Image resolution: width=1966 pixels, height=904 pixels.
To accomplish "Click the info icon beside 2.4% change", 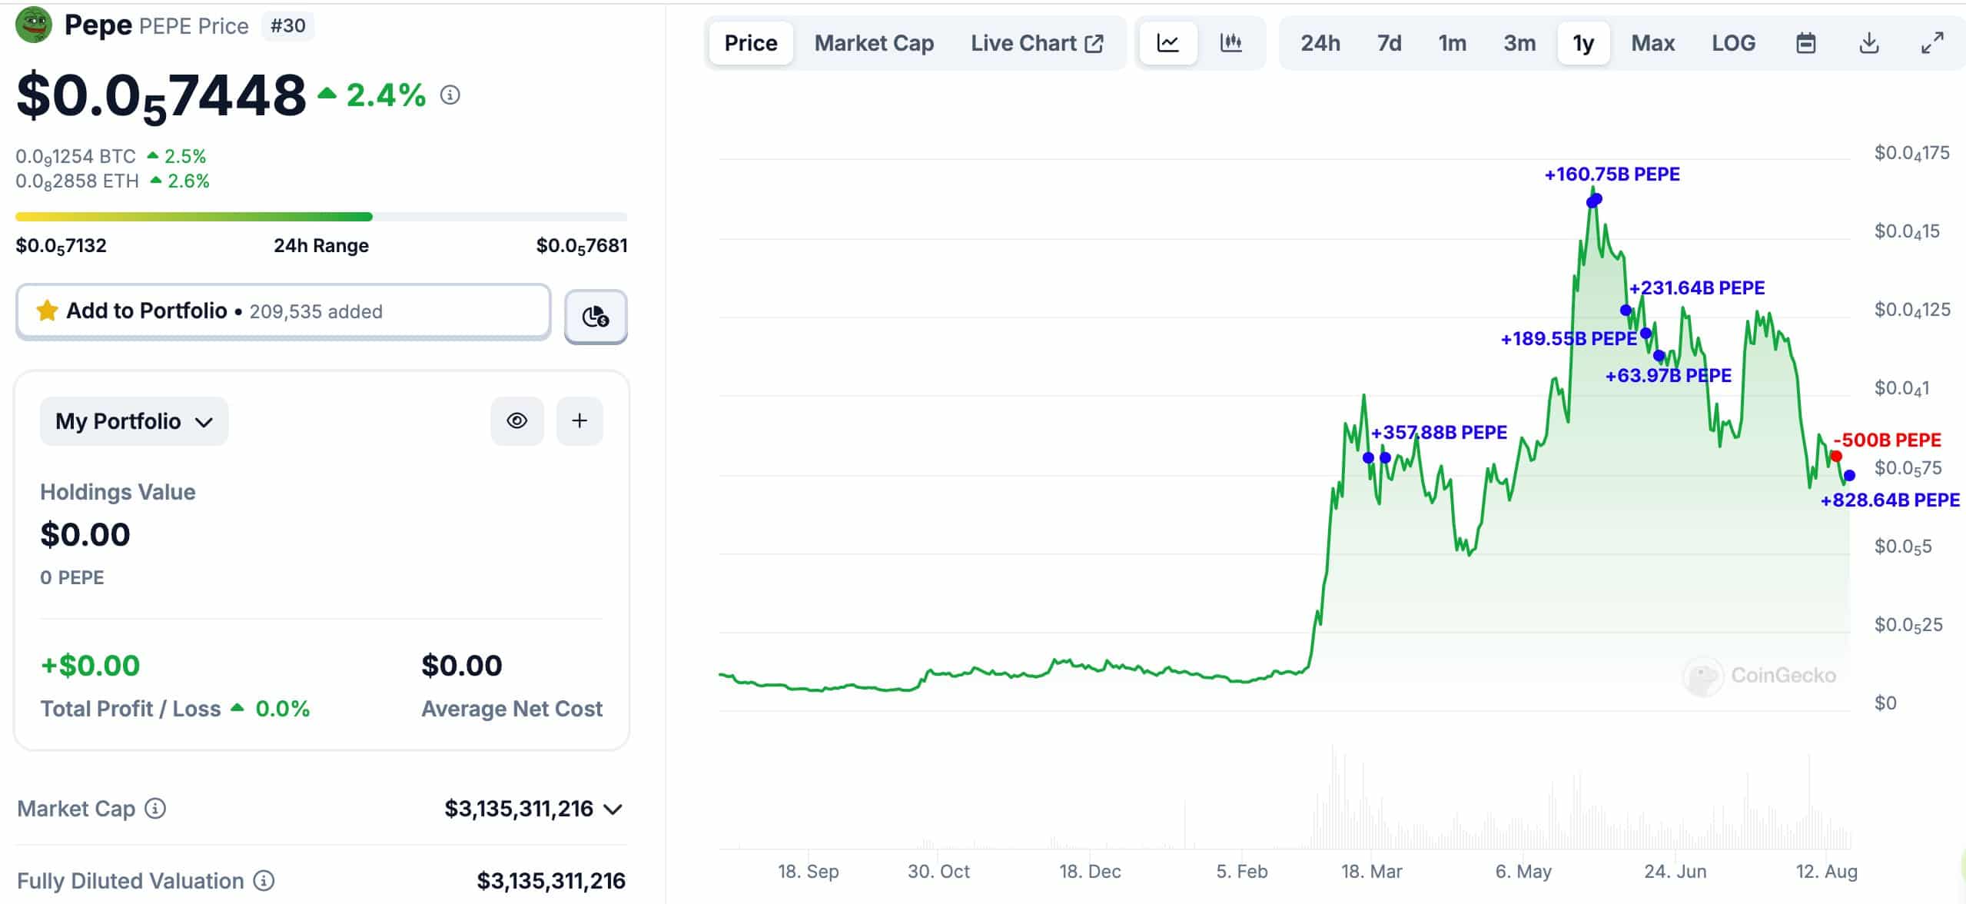I will tap(450, 95).
